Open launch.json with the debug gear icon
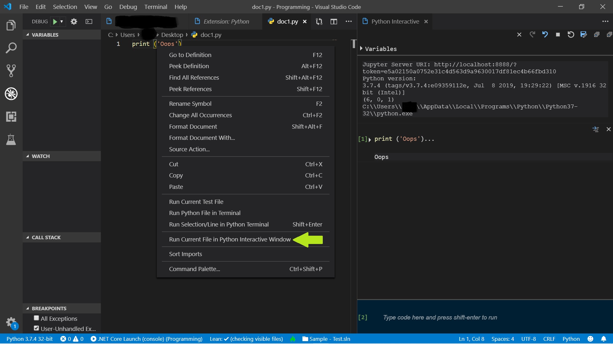 point(74,21)
